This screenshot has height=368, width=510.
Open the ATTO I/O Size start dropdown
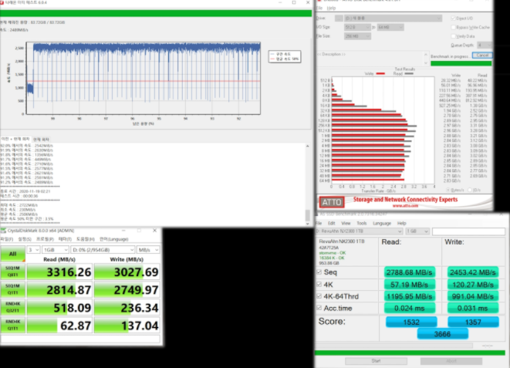point(357,27)
